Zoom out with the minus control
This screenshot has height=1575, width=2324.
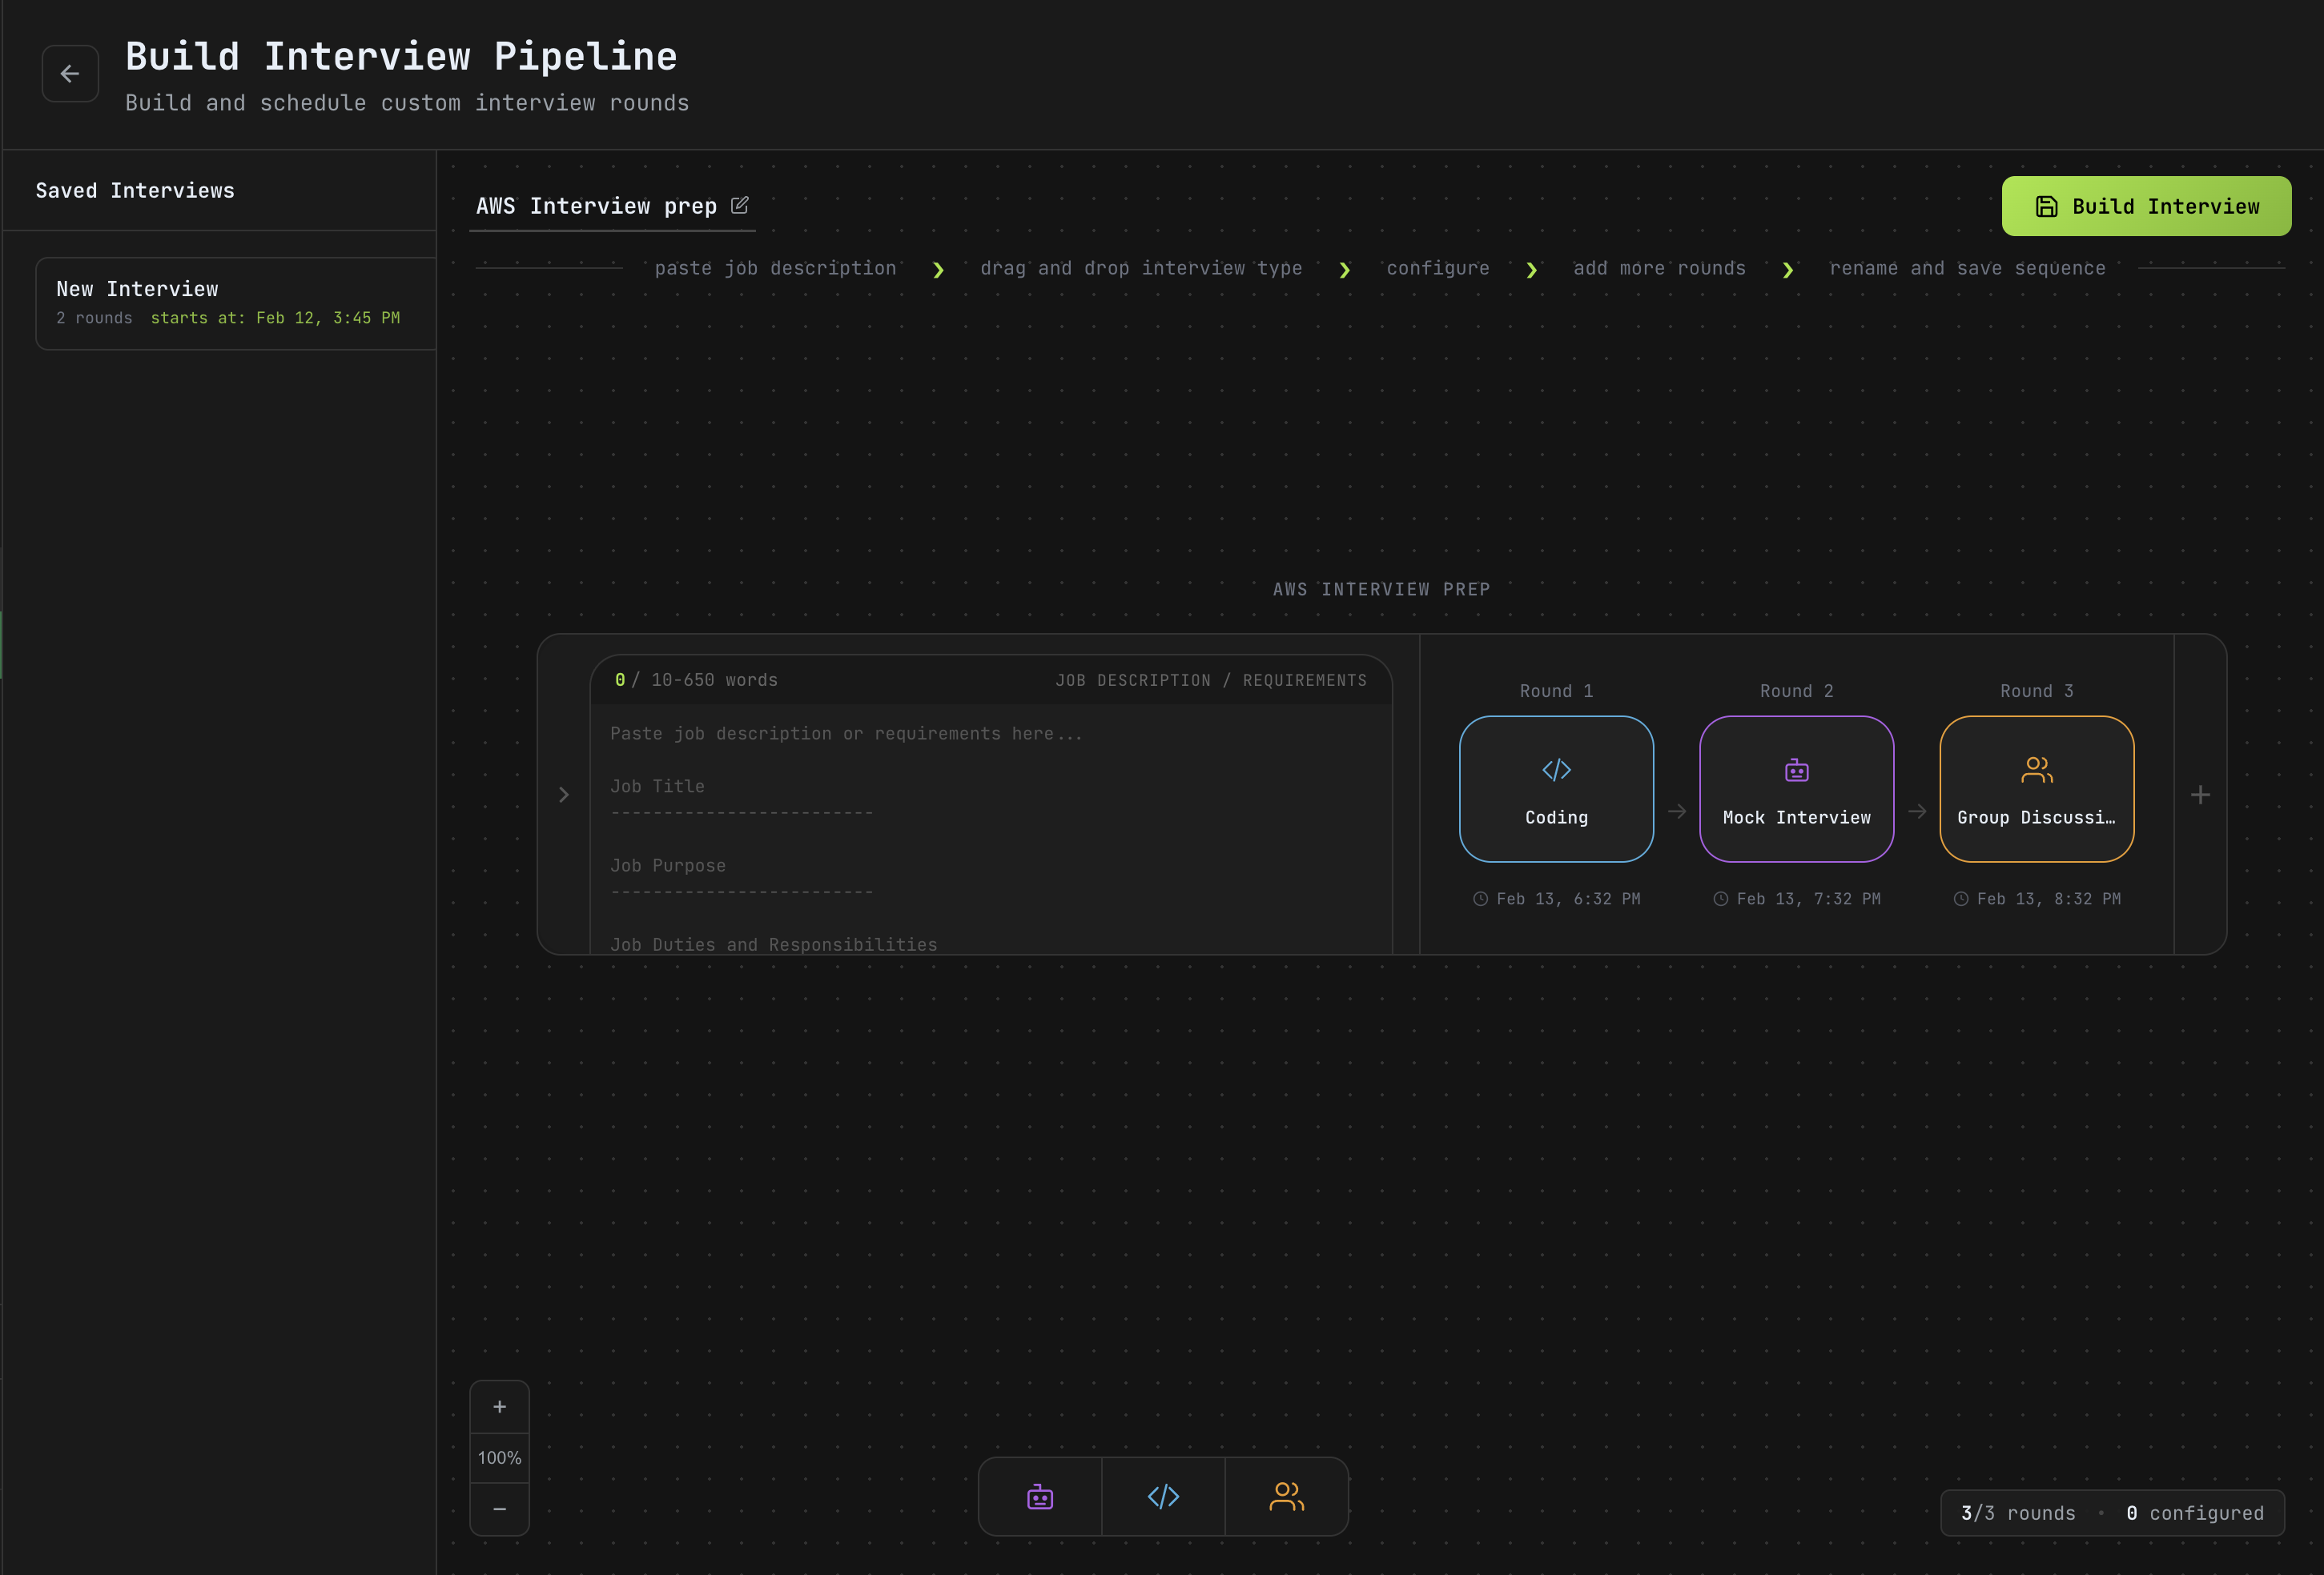coord(499,1509)
